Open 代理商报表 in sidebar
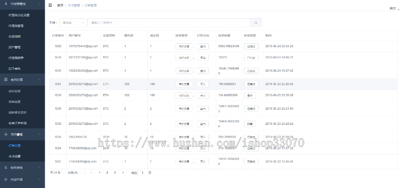Viewport: 402px width, 188px height. coord(16,58)
